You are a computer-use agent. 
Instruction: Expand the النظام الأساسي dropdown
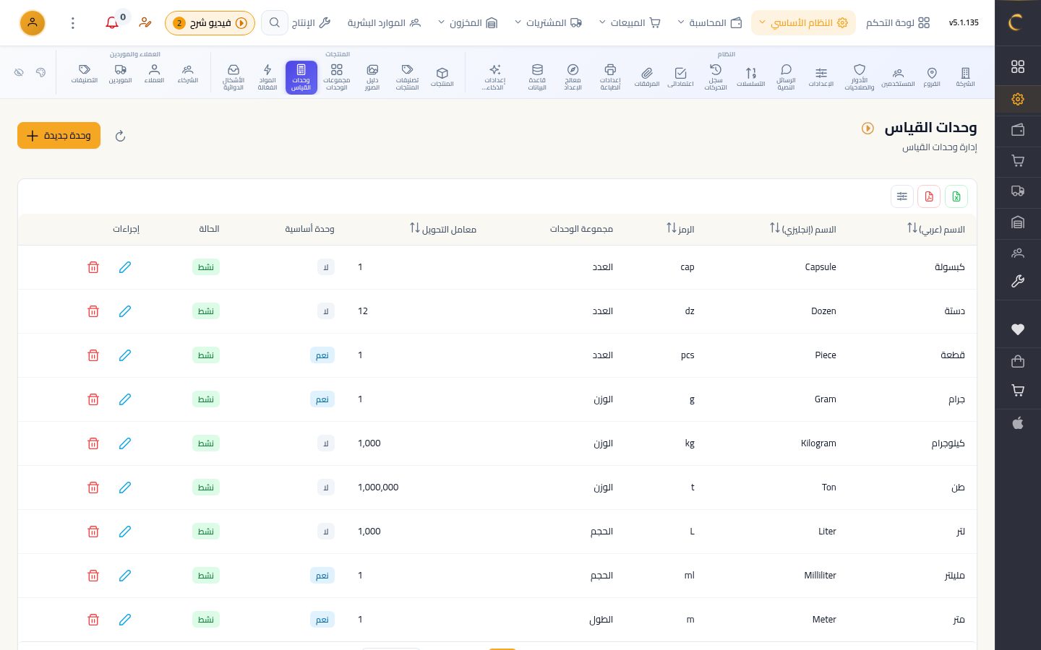tap(803, 23)
